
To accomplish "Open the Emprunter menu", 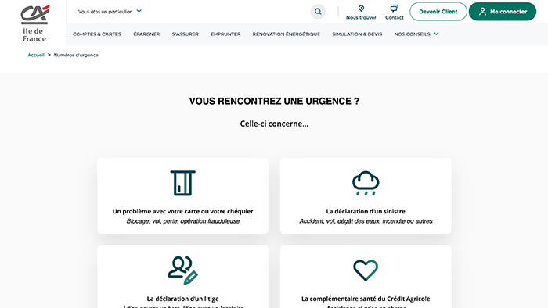I will tap(225, 34).
